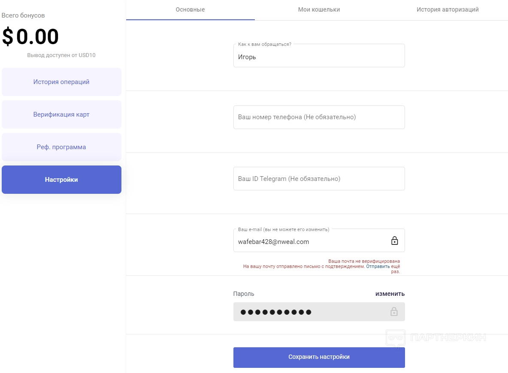508x373 pixels.
Task: Select the Настройки sidebar button
Action: pyautogui.click(x=61, y=180)
